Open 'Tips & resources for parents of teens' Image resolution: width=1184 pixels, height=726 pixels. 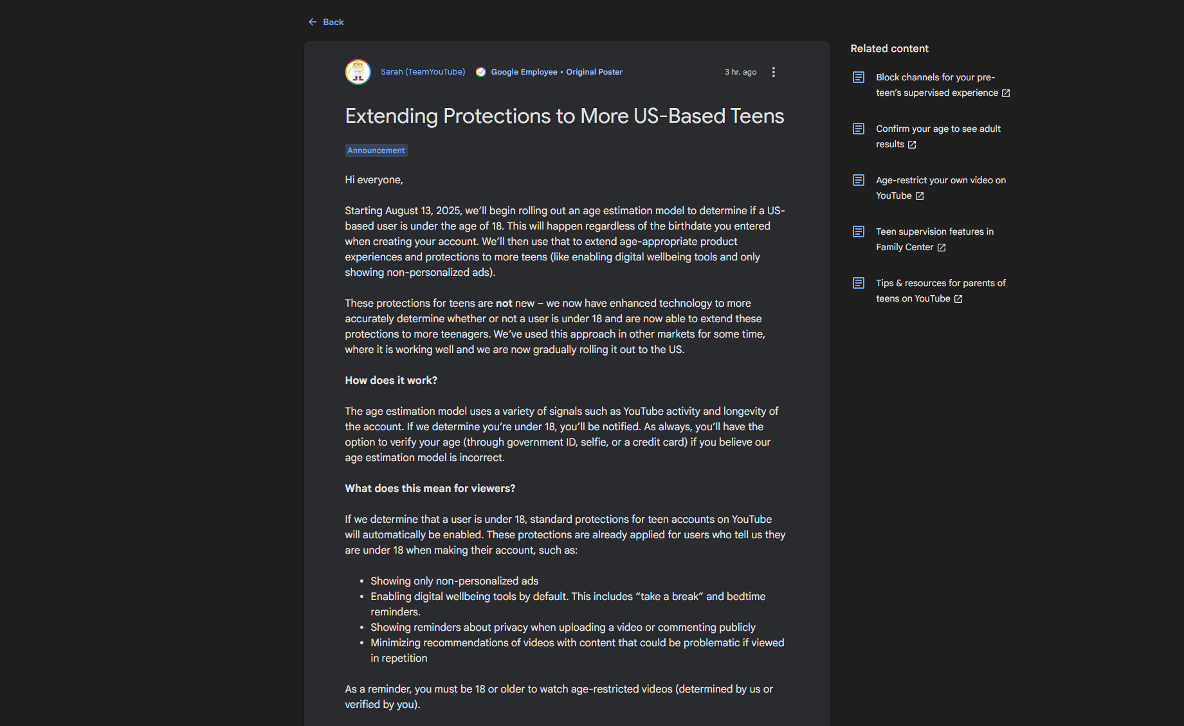pyautogui.click(x=940, y=283)
